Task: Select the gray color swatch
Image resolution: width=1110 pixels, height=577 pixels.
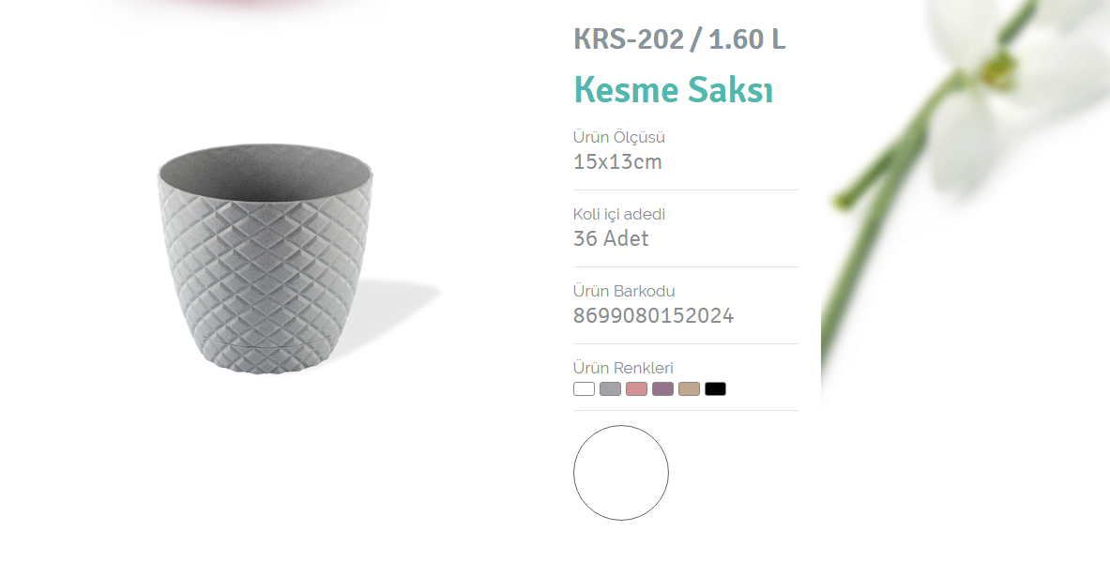Action: tap(610, 388)
